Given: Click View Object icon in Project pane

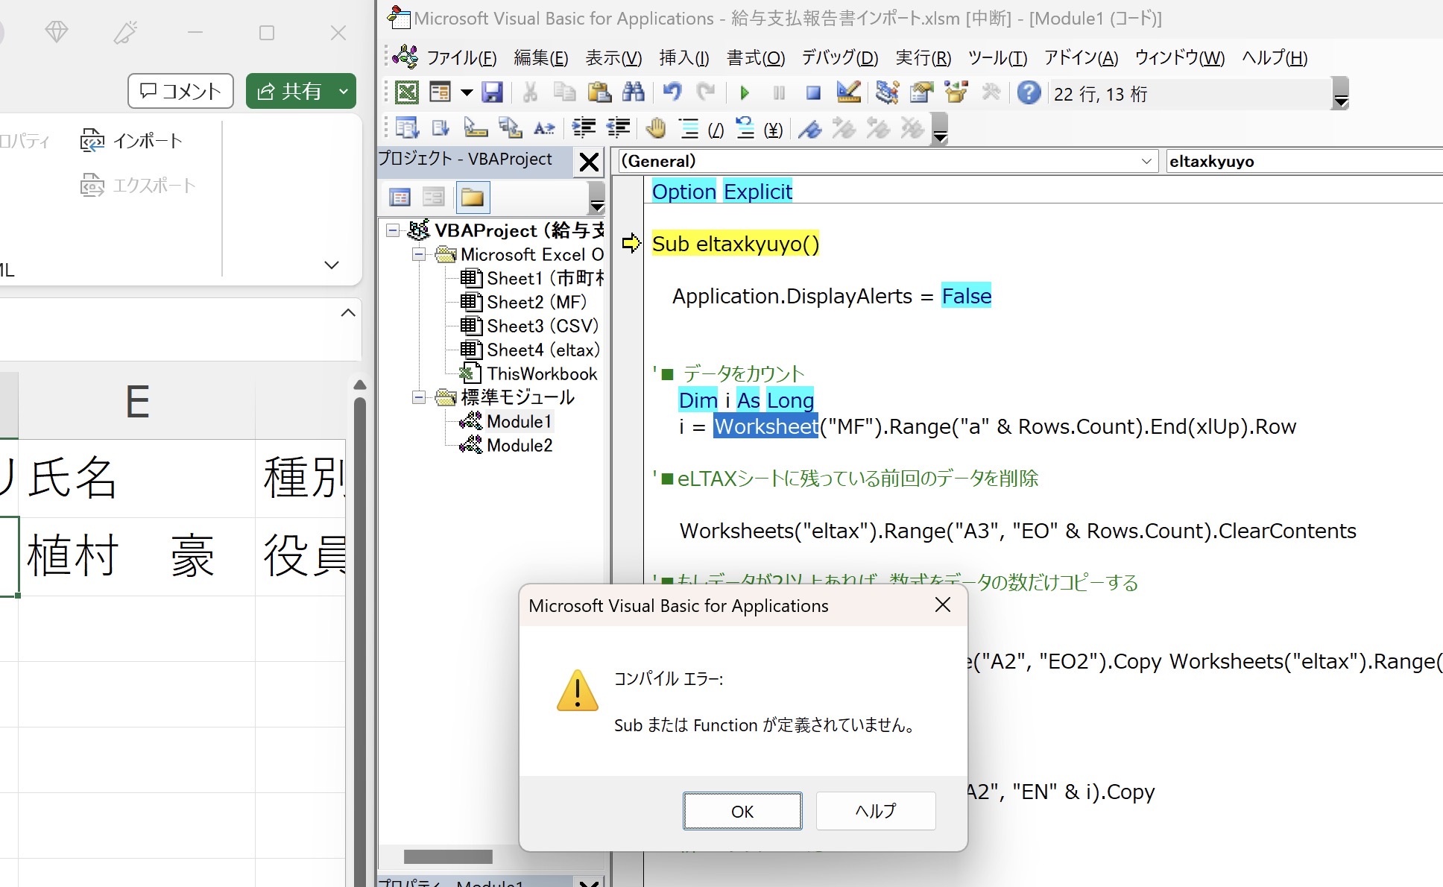Looking at the screenshot, I should coord(433,198).
